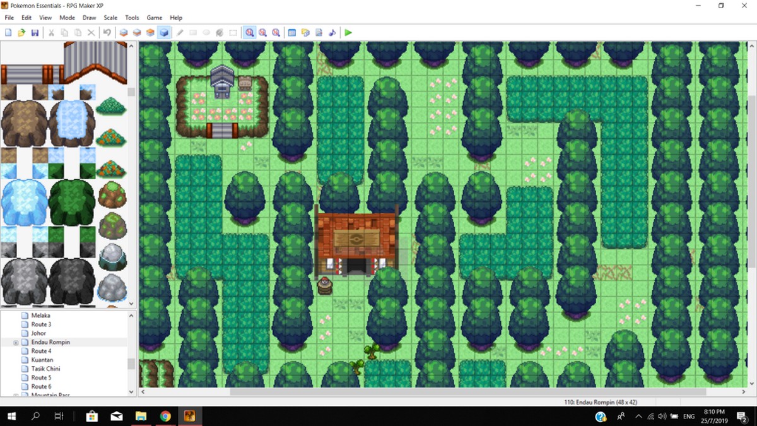
Task: Save the project with floppy icon
Action: click(35, 32)
